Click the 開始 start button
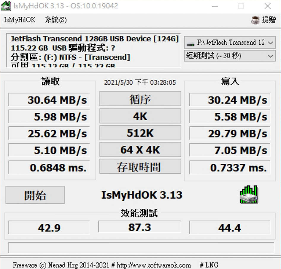Viewport: 281px width, 269px height. click(35, 195)
